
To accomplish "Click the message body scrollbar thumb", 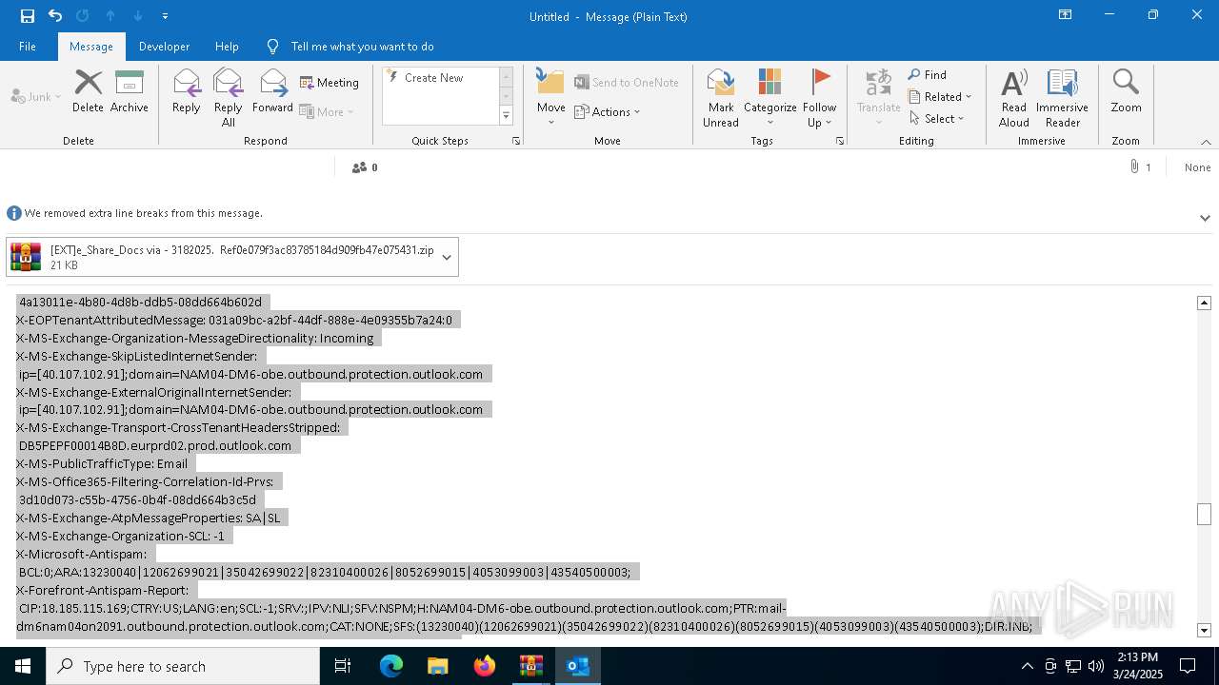I will 1204,514.
